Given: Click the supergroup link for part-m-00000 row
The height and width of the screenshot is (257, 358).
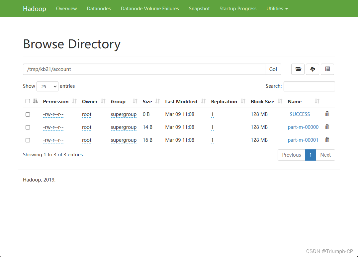Looking at the screenshot, I should tap(124, 127).
